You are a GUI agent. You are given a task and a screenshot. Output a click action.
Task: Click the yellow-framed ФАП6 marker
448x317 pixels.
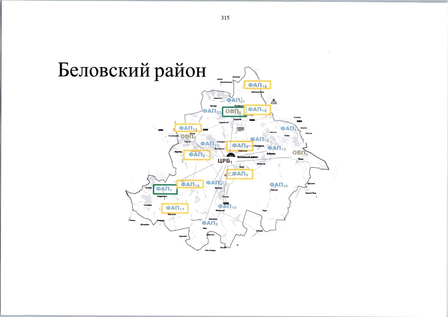(197, 155)
